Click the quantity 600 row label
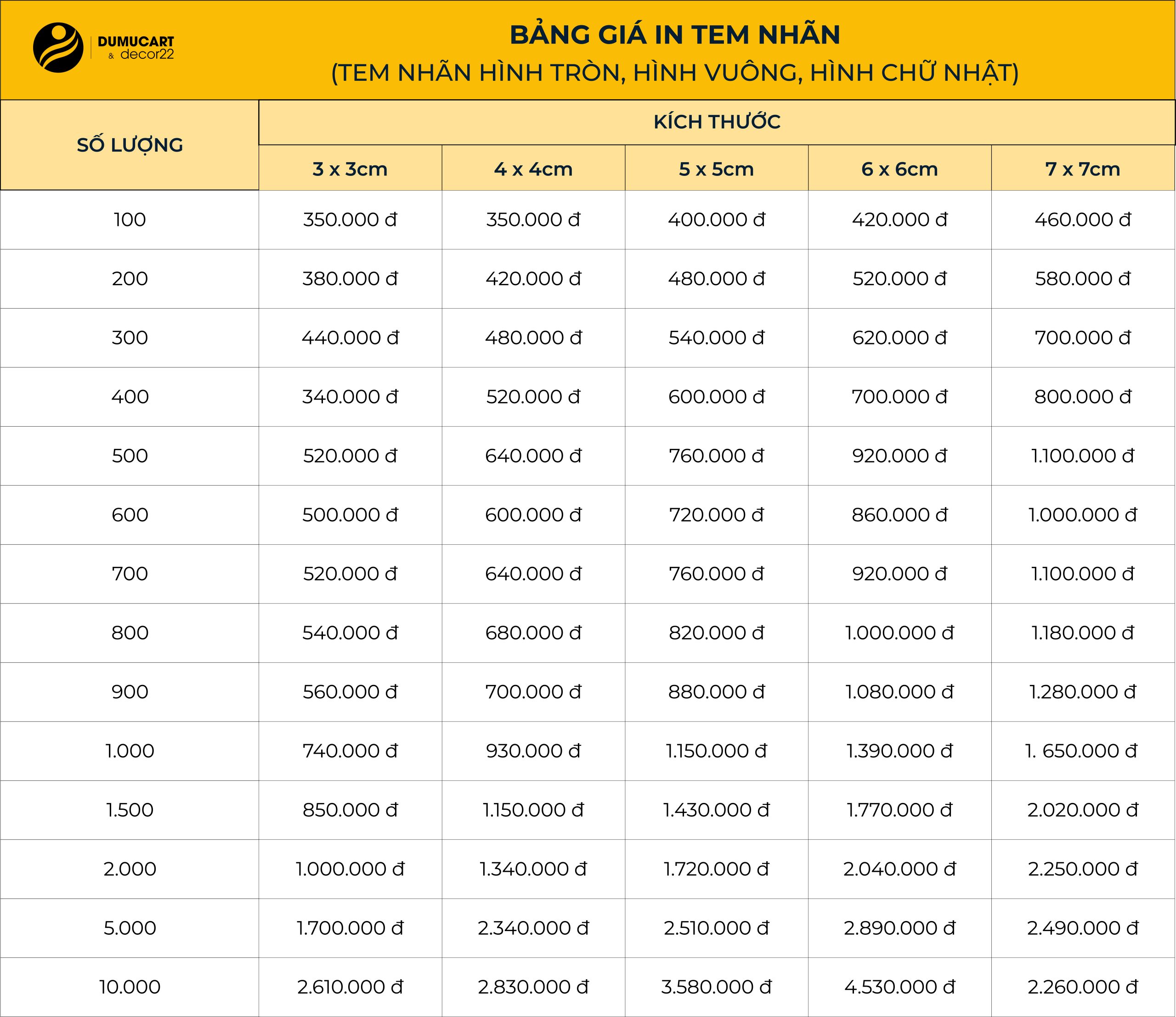This screenshot has width=1176, height=1017. [130, 515]
